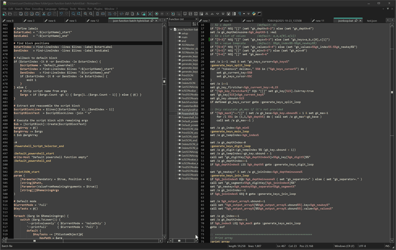This screenshot has height=250, width=396.
Task: Click left editor horizontal scrollbar thumb
Action: (x=34, y=241)
